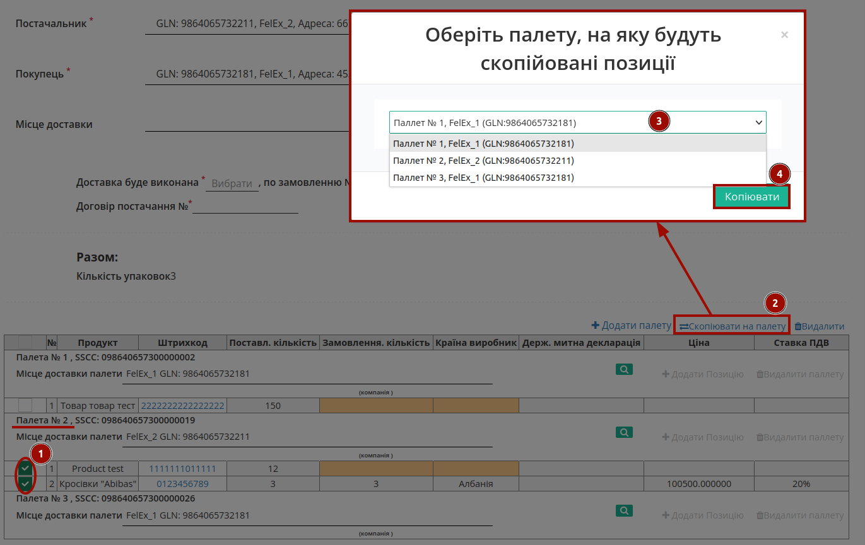
Task: Toggle the select-all checkbox in the table header
Action: coord(25,342)
